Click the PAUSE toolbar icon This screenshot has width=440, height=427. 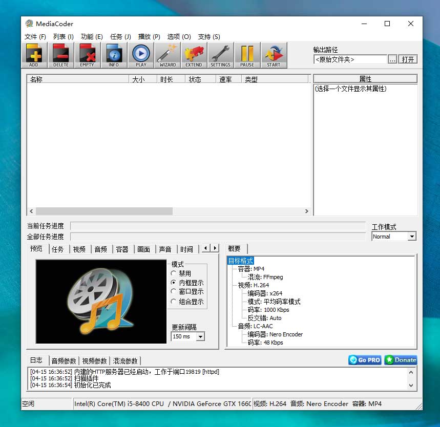coord(247,55)
